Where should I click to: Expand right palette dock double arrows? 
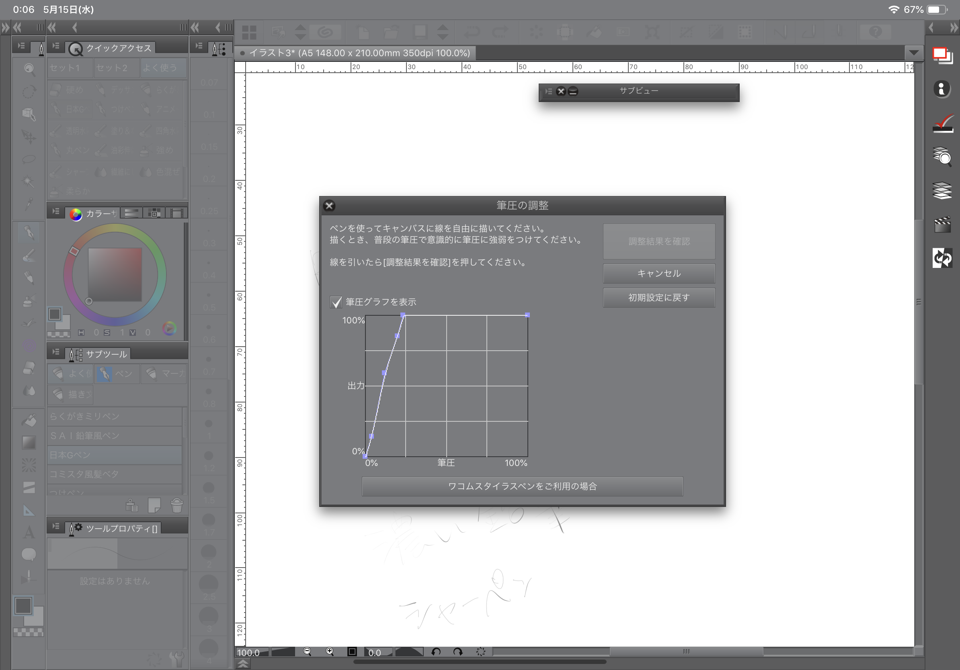click(x=954, y=28)
